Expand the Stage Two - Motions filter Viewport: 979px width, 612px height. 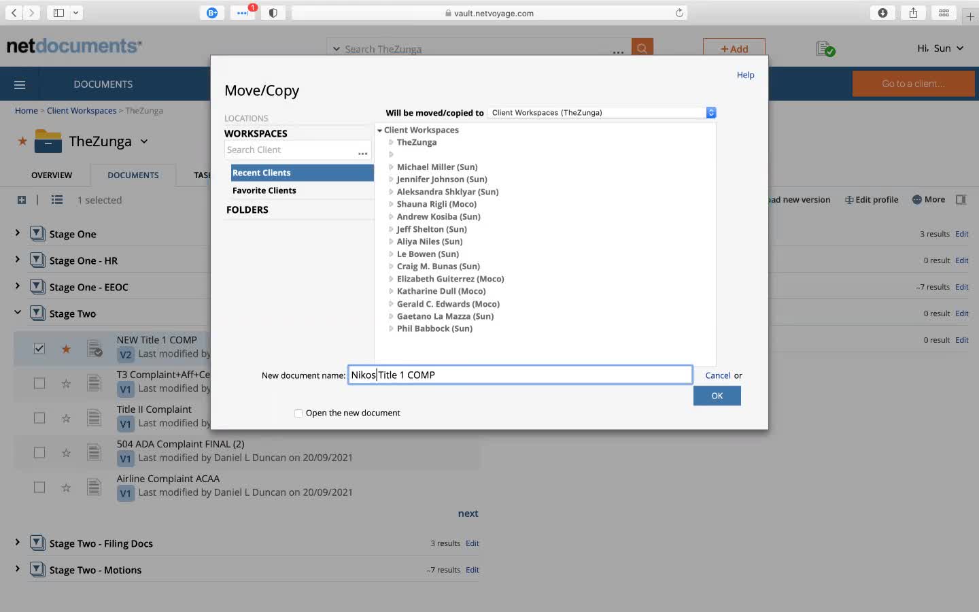click(17, 569)
